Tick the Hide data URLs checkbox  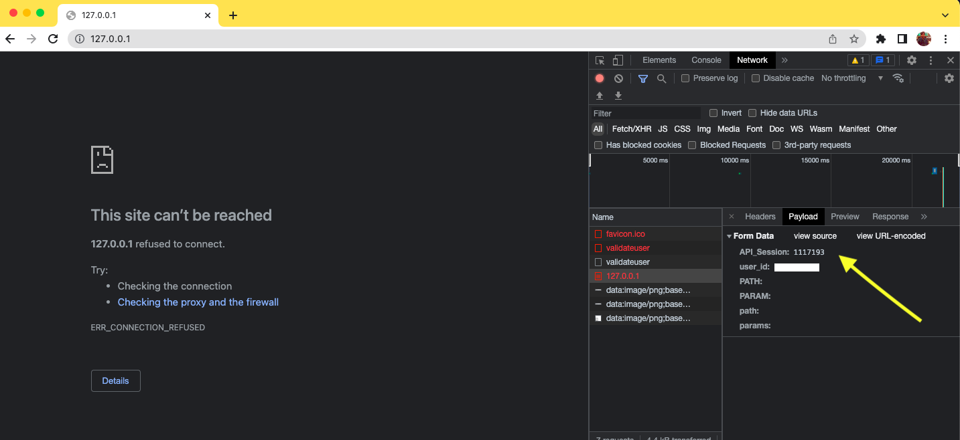click(752, 113)
